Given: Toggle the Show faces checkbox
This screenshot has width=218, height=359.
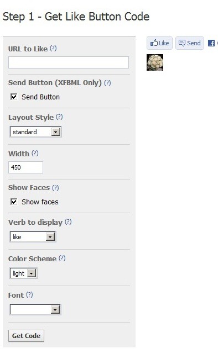Looking at the screenshot, I should (x=14, y=202).
